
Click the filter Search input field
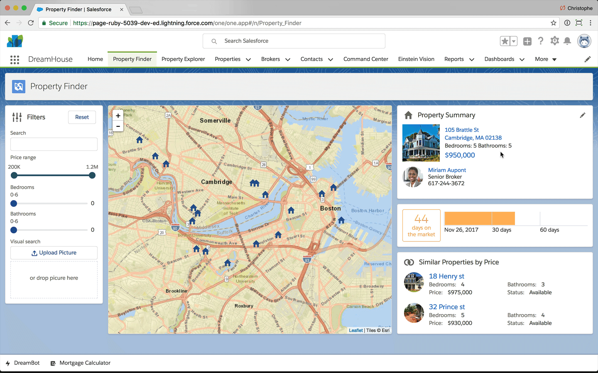pos(54,144)
